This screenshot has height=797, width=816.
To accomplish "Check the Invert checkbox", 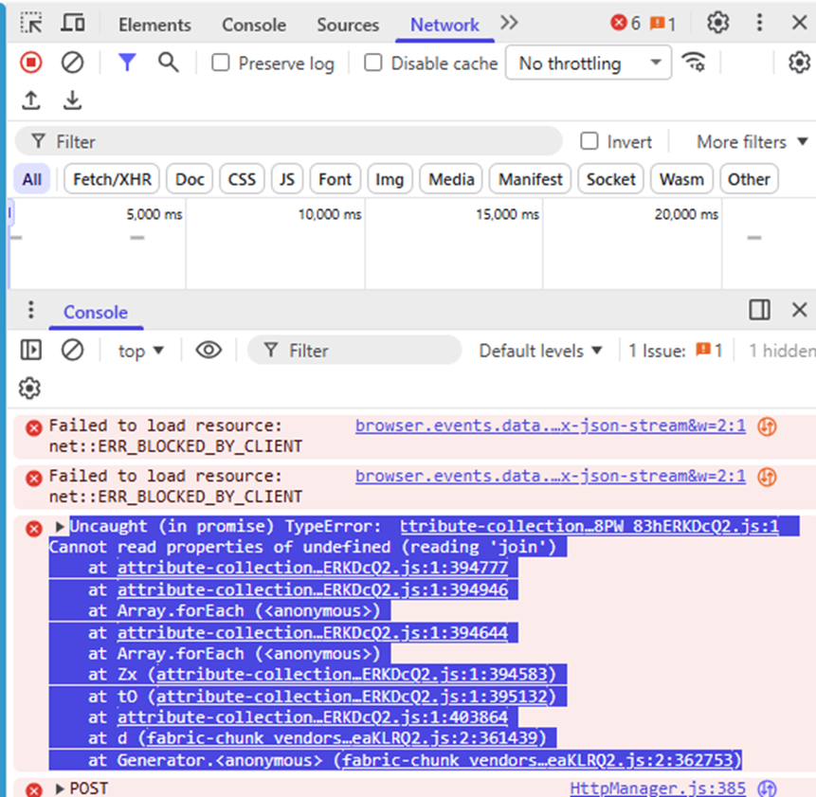I will pos(589,141).
